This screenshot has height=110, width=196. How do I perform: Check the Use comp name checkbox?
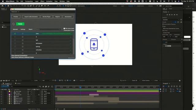(x=64, y=28)
